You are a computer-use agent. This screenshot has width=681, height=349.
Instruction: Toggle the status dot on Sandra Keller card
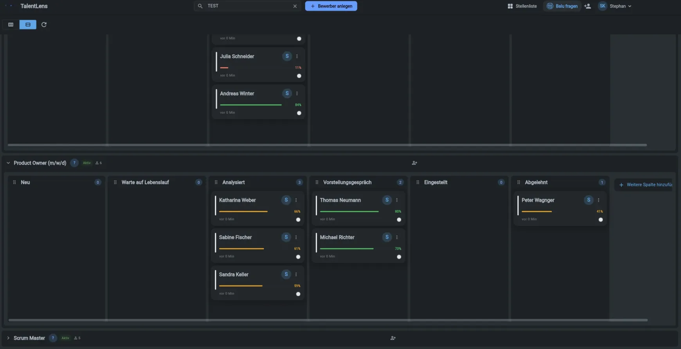[x=298, y=294]
